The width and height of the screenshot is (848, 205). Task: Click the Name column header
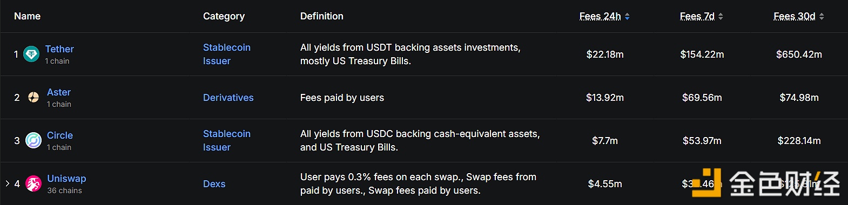[28, 16]
